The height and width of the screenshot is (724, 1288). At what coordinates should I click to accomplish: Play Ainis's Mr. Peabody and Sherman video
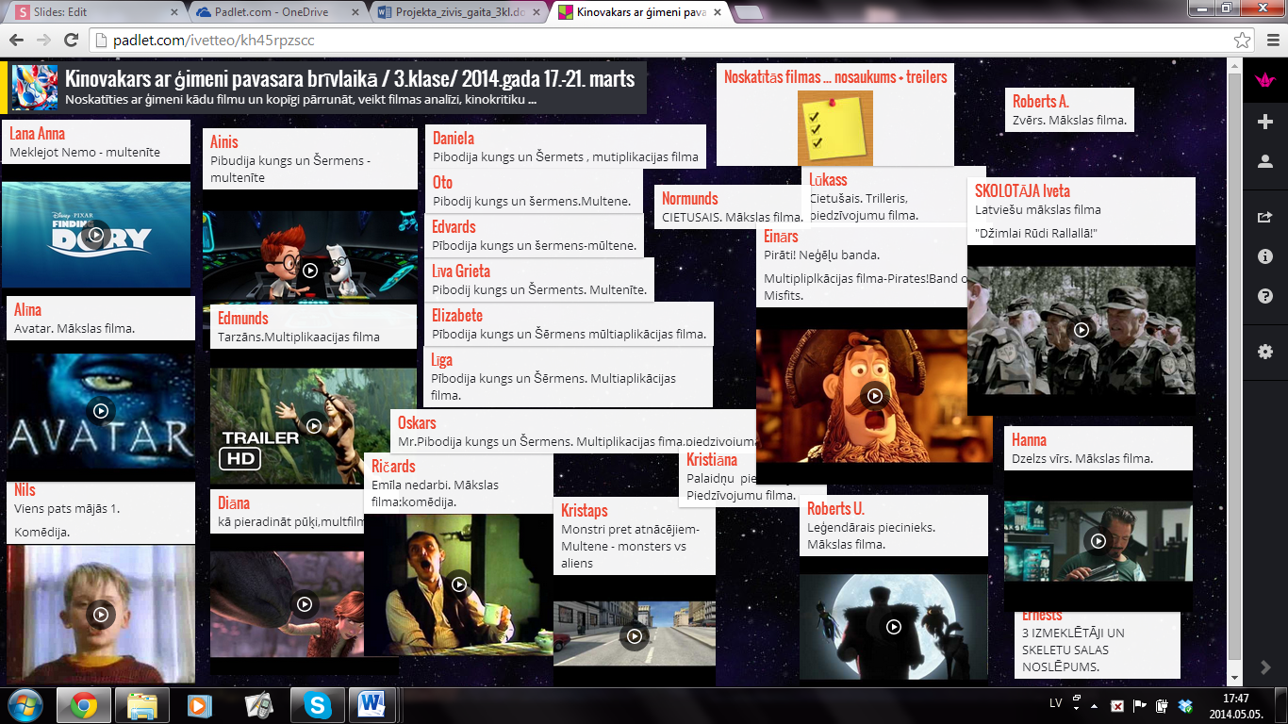310,271
